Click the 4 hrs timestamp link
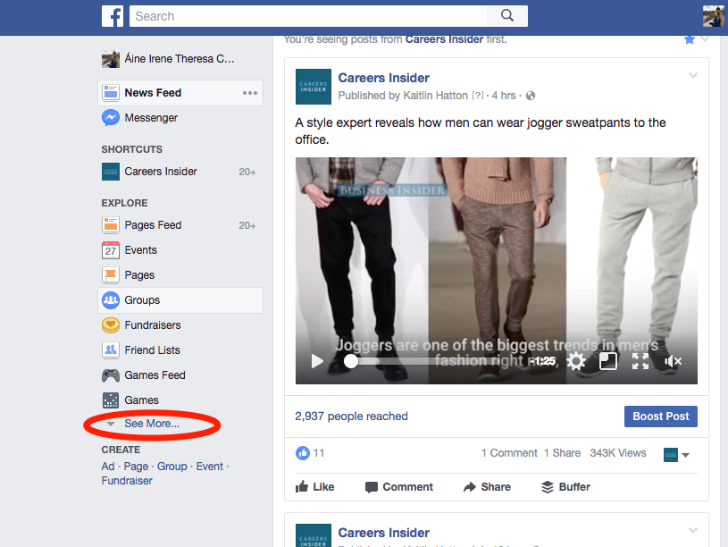Viewport: 728px width, 547px height. (x=504, y=96)
